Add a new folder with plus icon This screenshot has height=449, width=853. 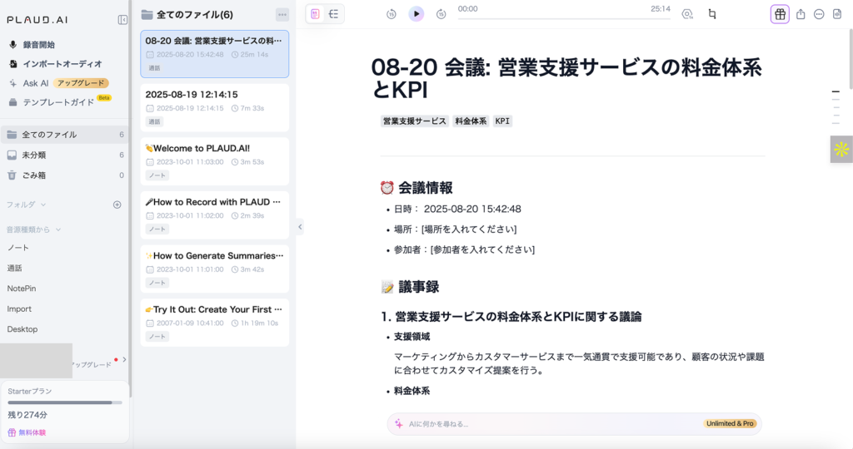(117, 205)
